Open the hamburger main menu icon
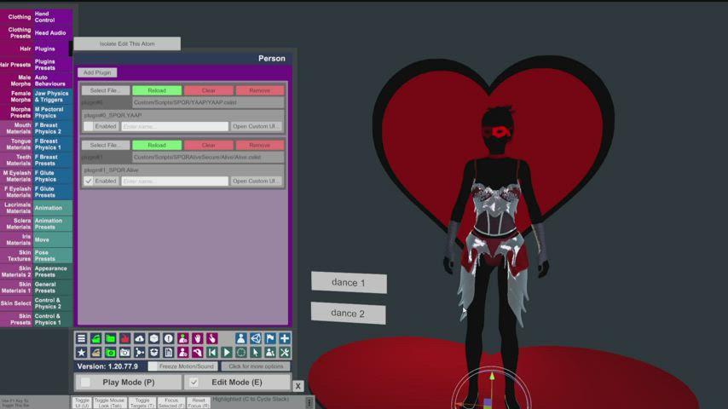 coord(81,338)
